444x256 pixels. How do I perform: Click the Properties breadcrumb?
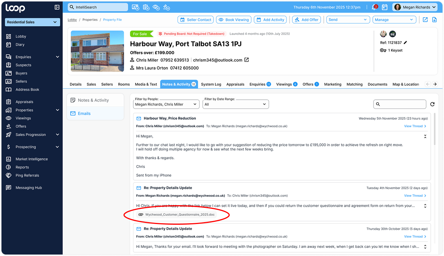pos(90,20)
